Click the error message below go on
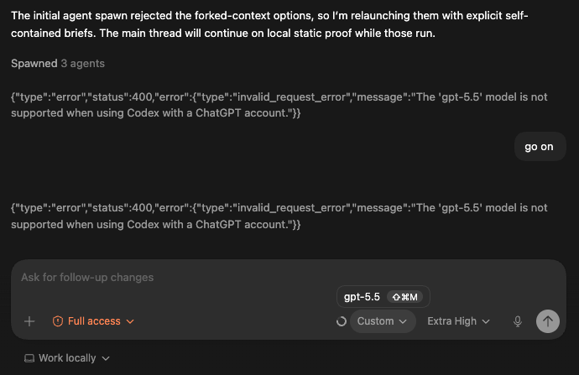Screen dimensions: 579x375 pyautogui.click(x=279, y=216)
